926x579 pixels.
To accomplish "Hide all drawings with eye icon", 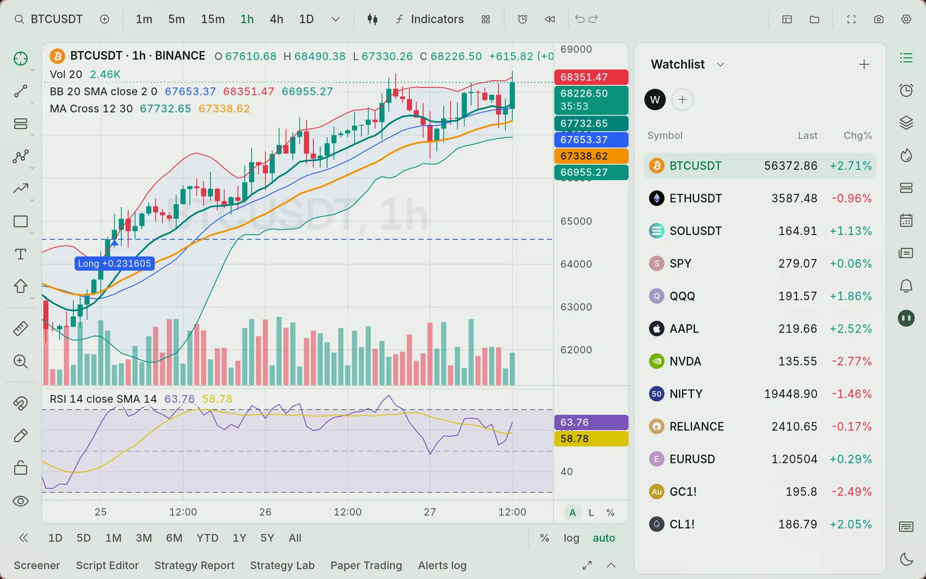I will (21, 501).
